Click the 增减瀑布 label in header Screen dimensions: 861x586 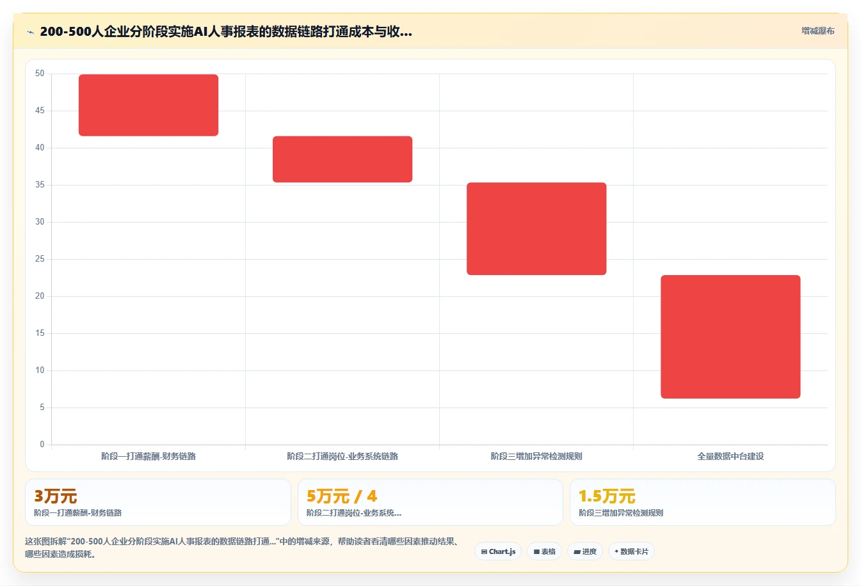(x=817, y=31)
